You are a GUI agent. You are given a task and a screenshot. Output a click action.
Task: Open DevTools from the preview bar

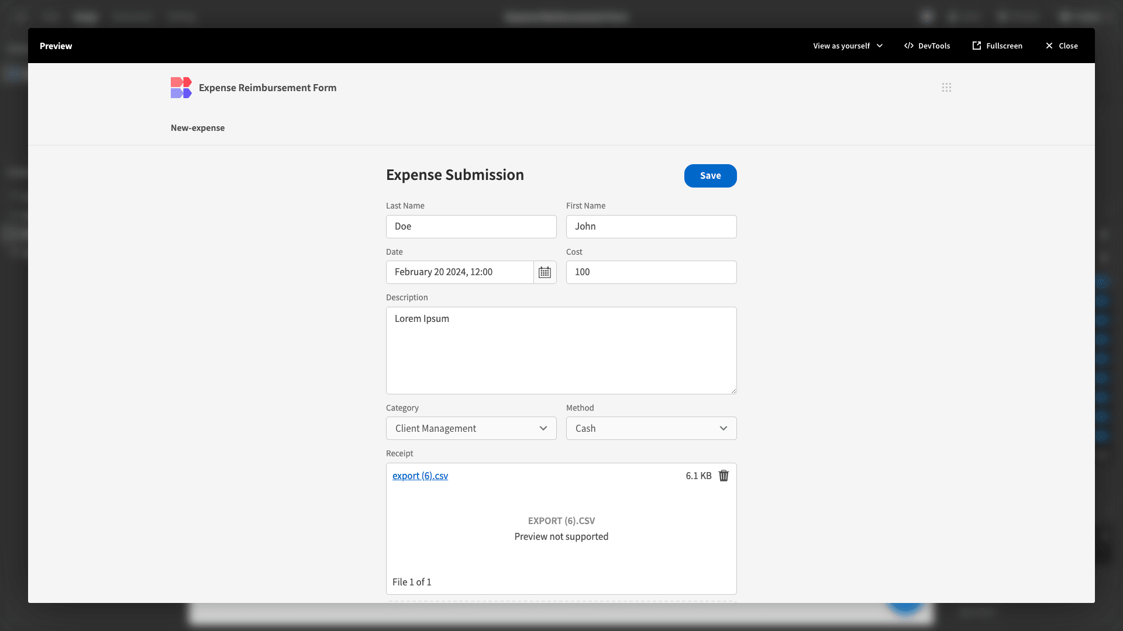tap(927, 46)
